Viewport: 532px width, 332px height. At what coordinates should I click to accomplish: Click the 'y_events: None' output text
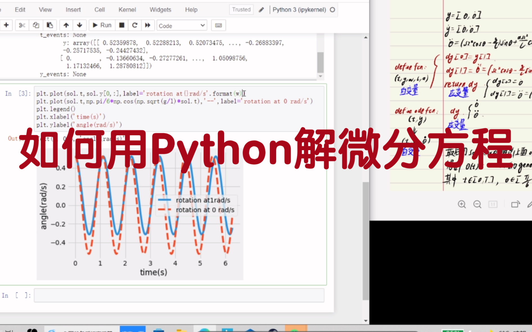63,74
